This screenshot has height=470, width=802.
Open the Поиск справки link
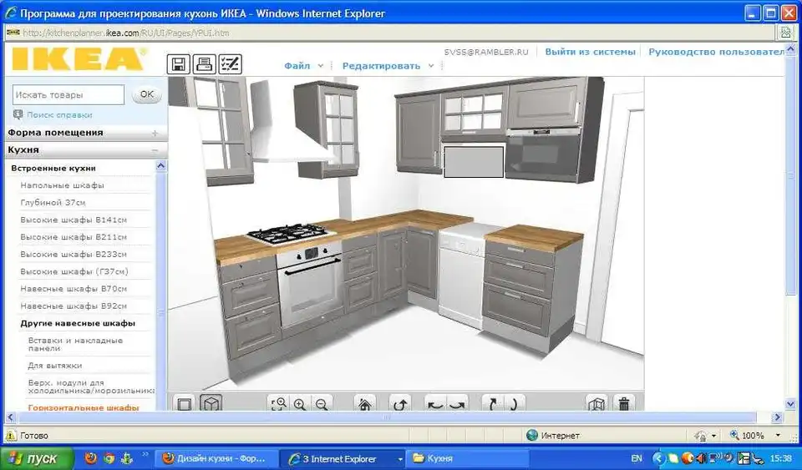coord(59,115)
